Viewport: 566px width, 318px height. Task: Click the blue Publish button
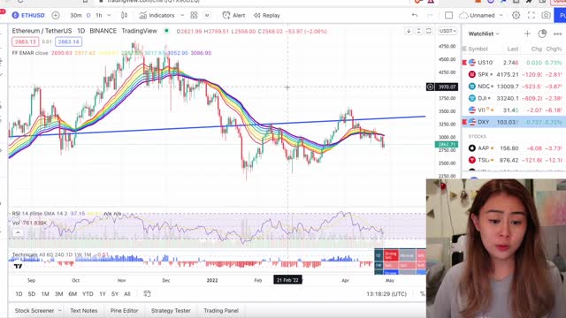[x=561, y=15]
